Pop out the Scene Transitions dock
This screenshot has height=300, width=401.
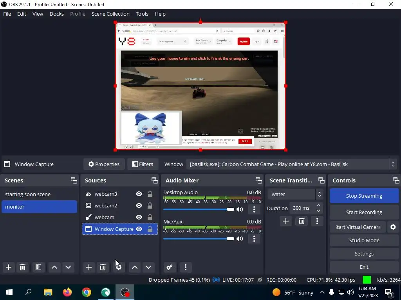321,180
